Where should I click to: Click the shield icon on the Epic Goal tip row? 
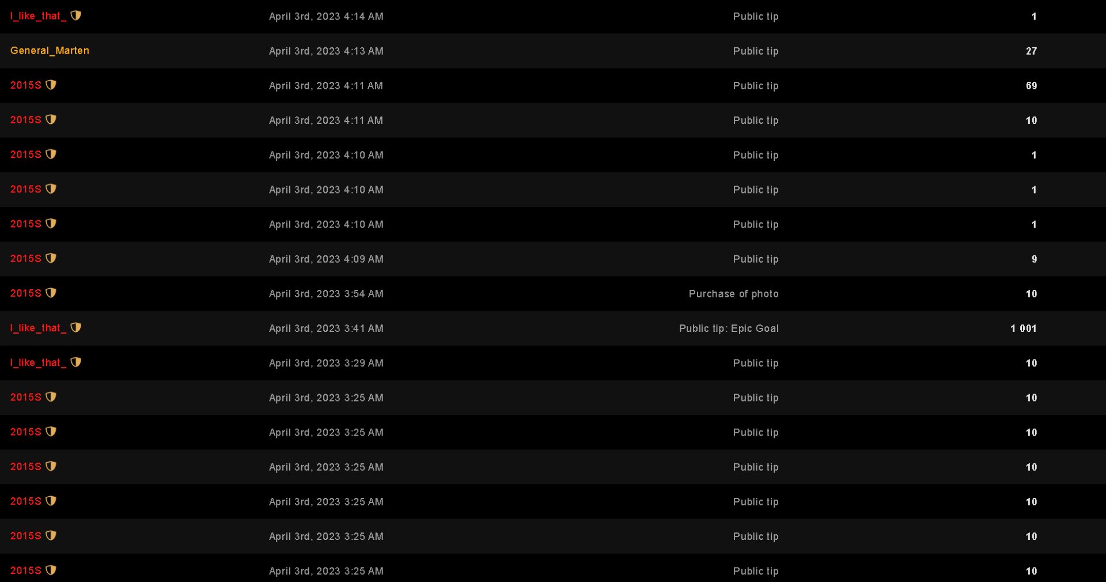75,327
